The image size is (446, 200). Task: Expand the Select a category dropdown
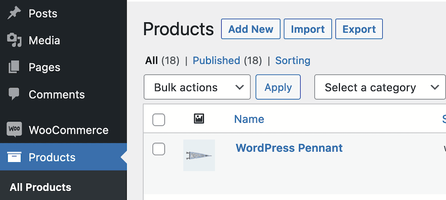[380, 87]
